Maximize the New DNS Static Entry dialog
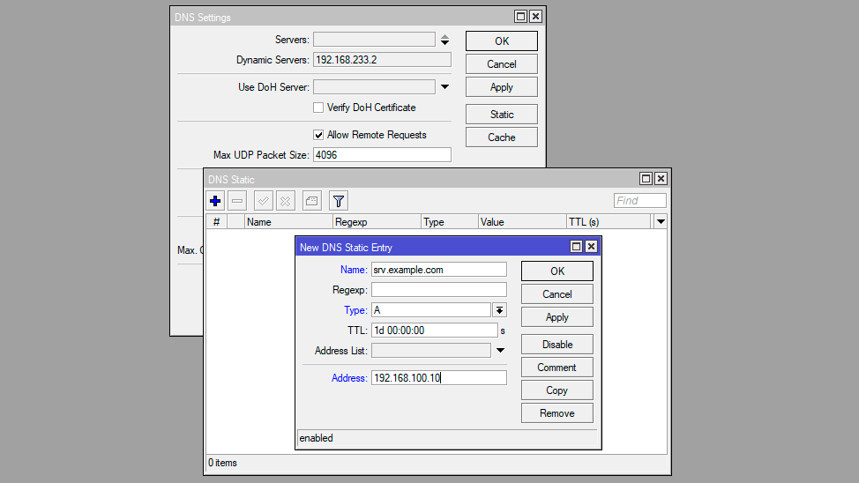Image resolution: width=859 pixels, height=483 pixels. [x=577, y=247]
